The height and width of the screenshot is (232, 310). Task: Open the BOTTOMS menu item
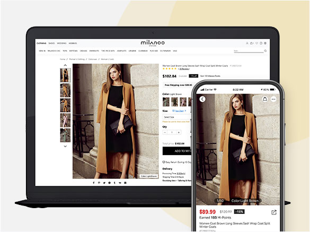[x=73, y=51]
